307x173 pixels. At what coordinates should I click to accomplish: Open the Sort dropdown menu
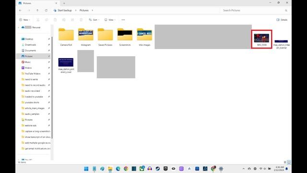[94, 20]
